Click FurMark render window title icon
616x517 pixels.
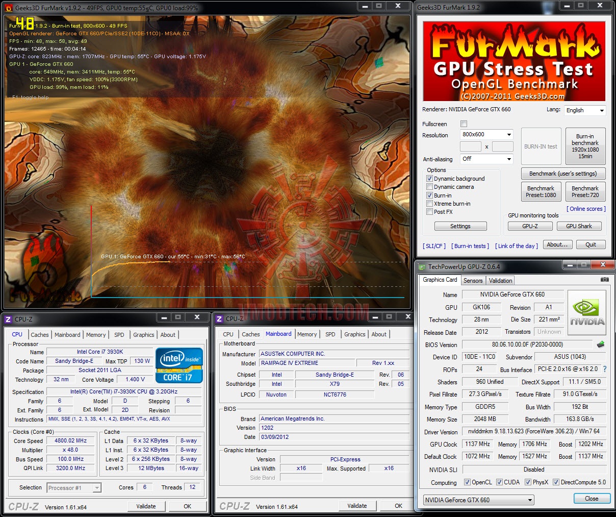(9, 8)
